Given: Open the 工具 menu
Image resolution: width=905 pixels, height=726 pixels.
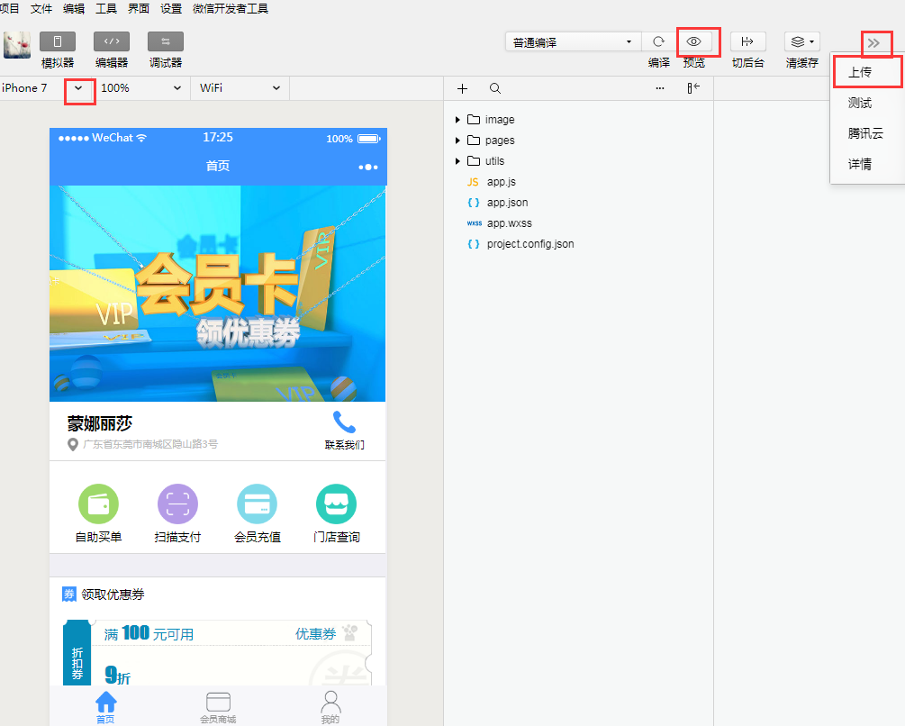Looking at the screenshot, I should tap(105, 9).
